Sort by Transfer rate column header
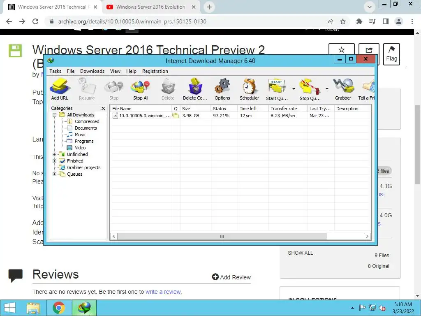 tap(288, 109)
